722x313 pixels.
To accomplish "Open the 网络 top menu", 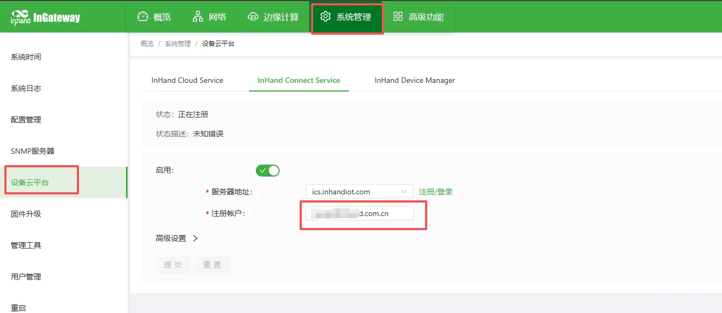I will (209, 17).
